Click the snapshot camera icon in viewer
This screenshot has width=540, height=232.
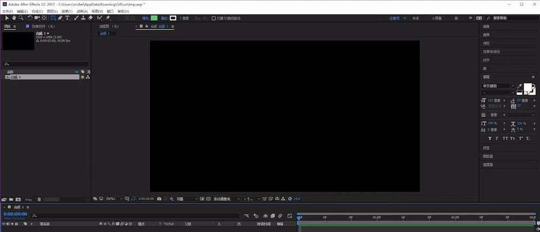[159, 199]
